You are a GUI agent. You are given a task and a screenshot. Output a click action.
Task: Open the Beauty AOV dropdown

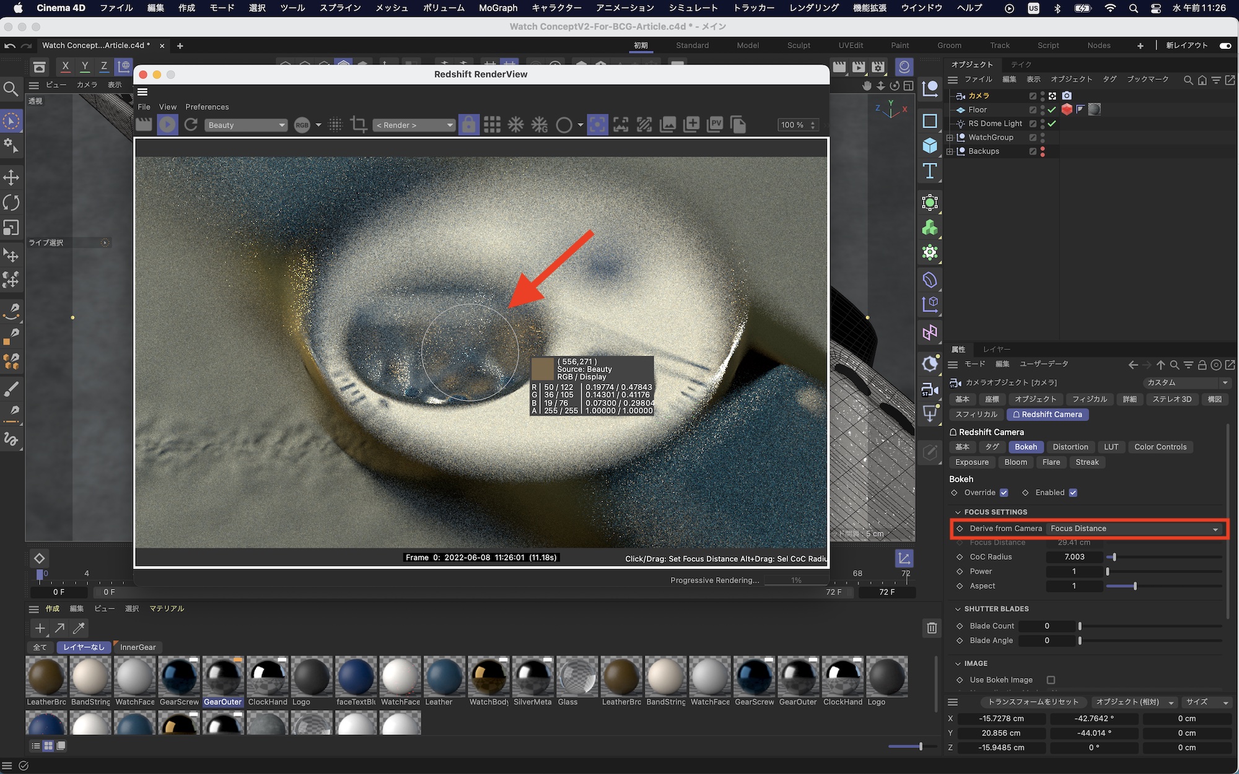coord(246,125)
